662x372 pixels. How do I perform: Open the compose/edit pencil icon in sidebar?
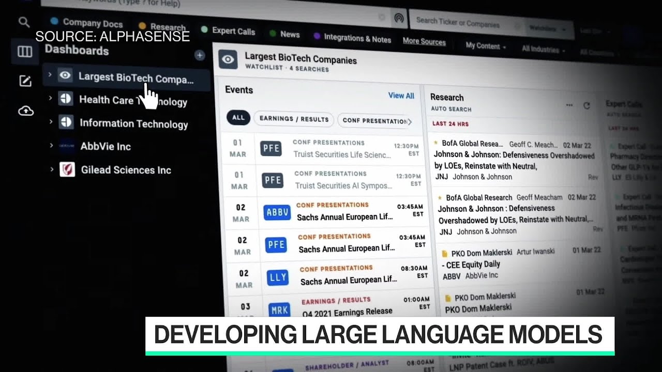(x=24, y=81)
